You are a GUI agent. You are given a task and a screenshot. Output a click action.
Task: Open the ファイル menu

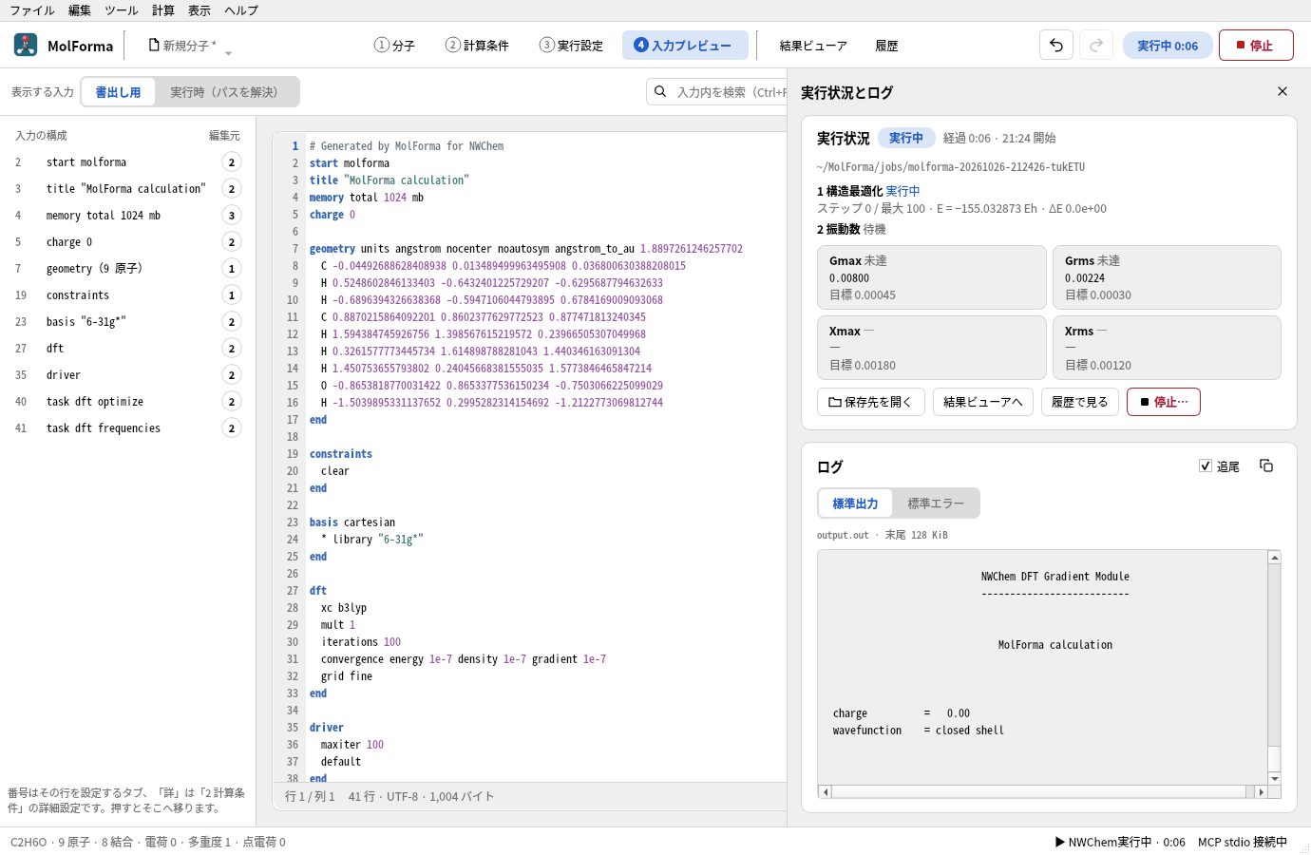click(32, 10)
